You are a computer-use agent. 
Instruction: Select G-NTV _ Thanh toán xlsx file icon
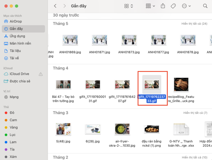(x=181, y=129)
